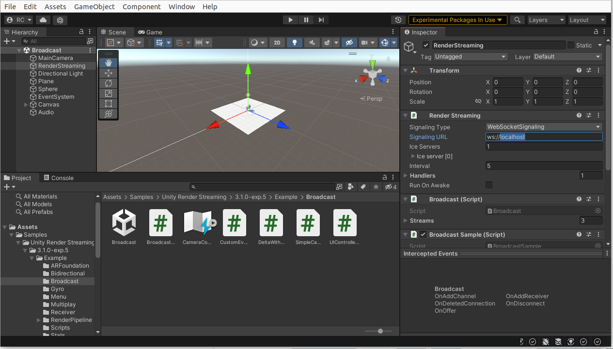Click the Interval value field

click(x=544, y=166)
